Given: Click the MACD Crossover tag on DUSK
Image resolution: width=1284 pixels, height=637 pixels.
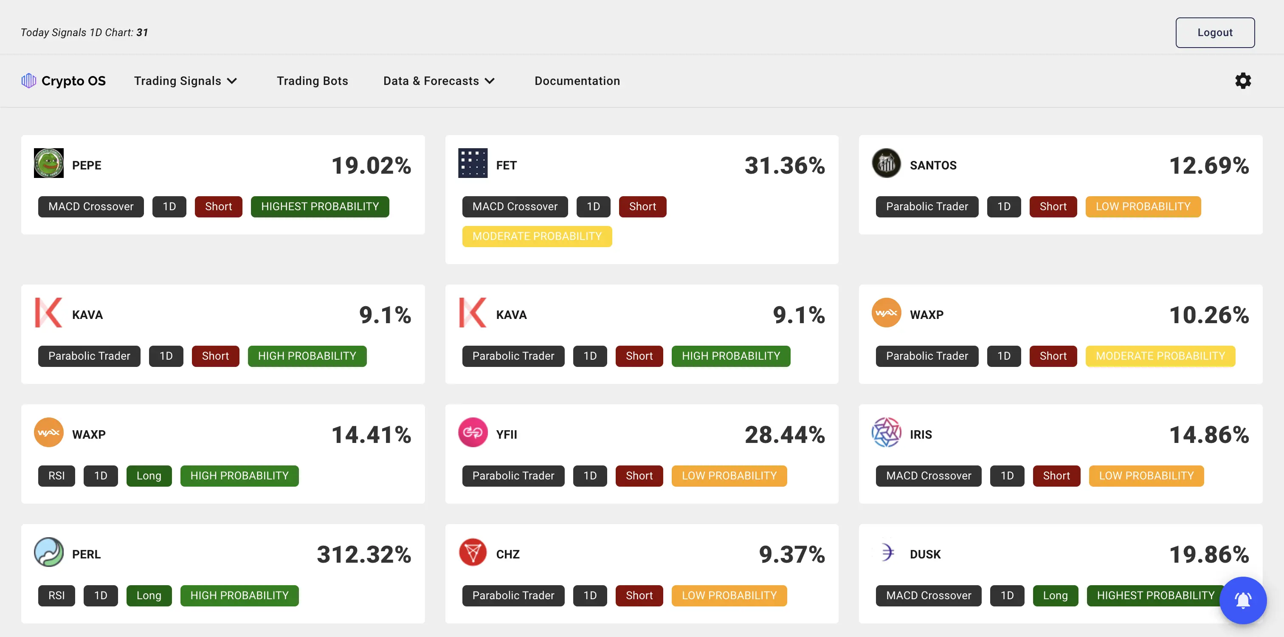Looking at the screenshot, I should (929, 595).
